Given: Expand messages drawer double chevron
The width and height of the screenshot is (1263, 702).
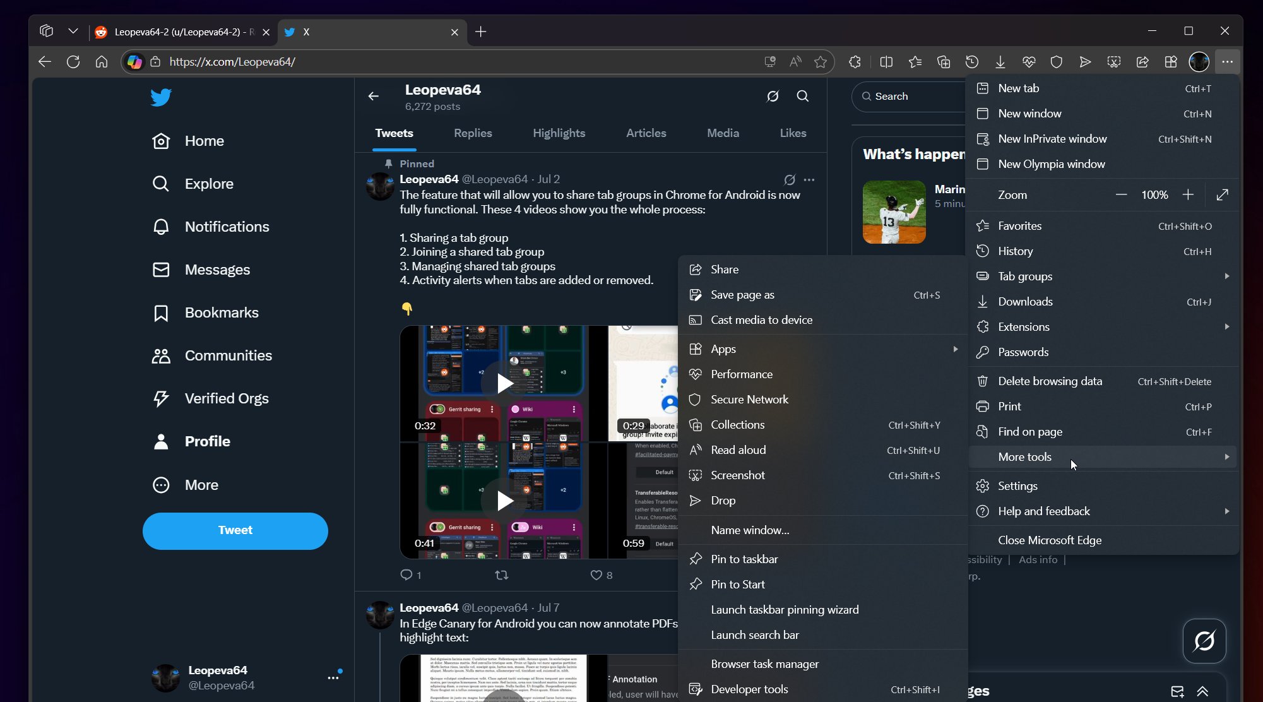Looking at the screenshot, I should click(x=1203, y=691).
